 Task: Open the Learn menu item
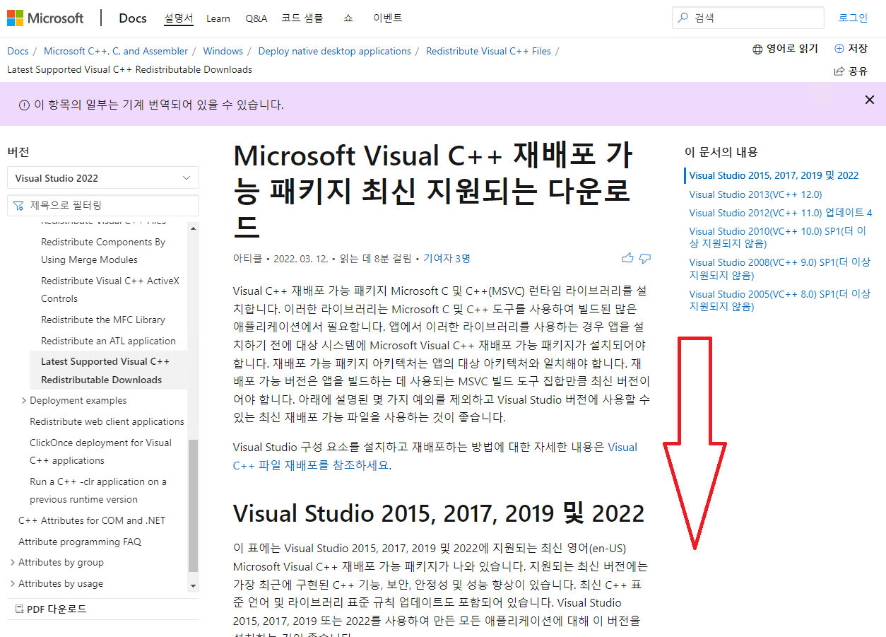click(x=218, y=18)
